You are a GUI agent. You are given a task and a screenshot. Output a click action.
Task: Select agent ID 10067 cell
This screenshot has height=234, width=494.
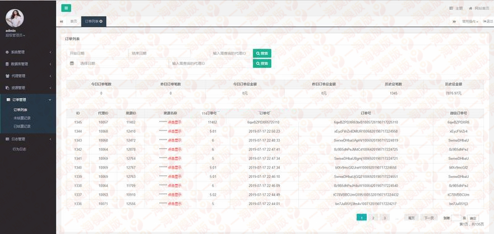[x=103, y=122]
